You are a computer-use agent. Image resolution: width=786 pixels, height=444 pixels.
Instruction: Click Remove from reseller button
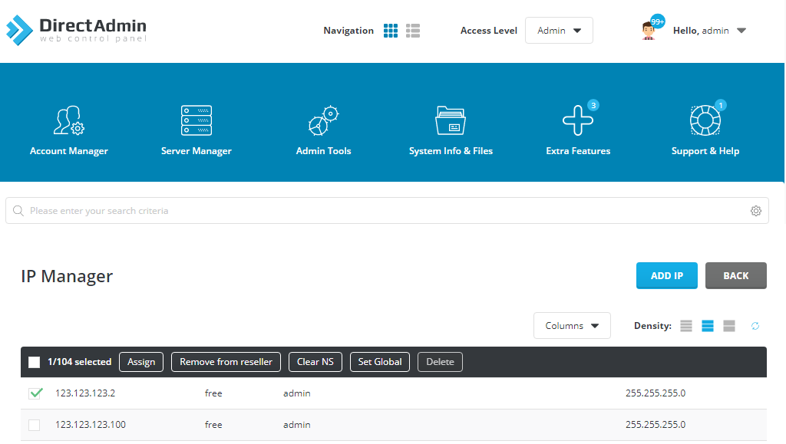coord(226,362)
